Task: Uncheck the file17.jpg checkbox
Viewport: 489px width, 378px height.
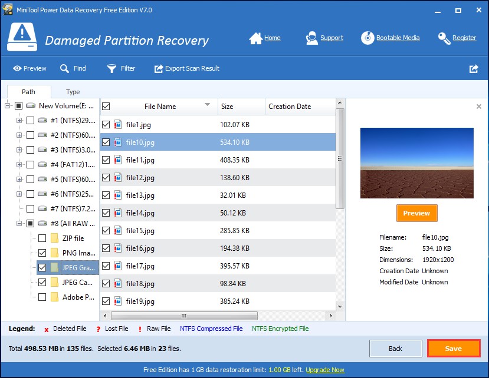Action: tap(106, 266)
